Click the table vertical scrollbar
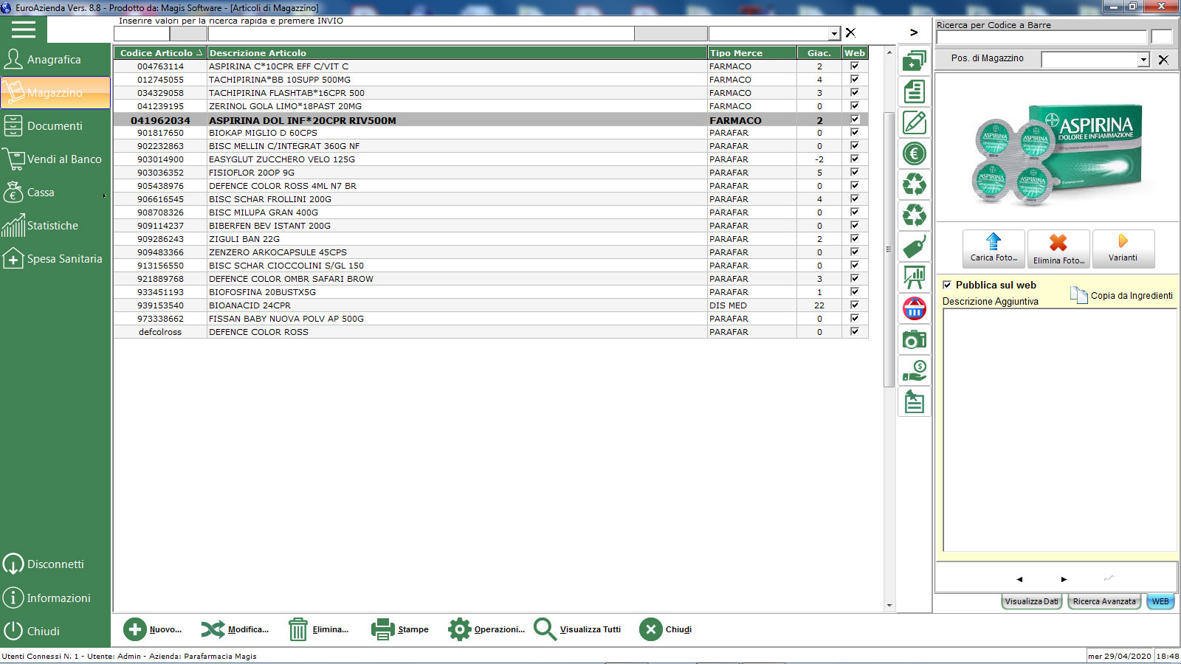Screen dimensions: 1181x664 pyautogui.click(x=889, y=249)
